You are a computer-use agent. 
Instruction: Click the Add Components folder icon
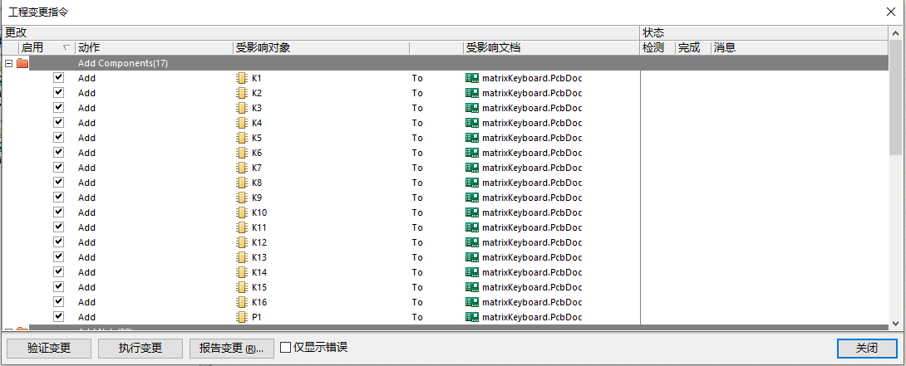[x=22, y=63]
